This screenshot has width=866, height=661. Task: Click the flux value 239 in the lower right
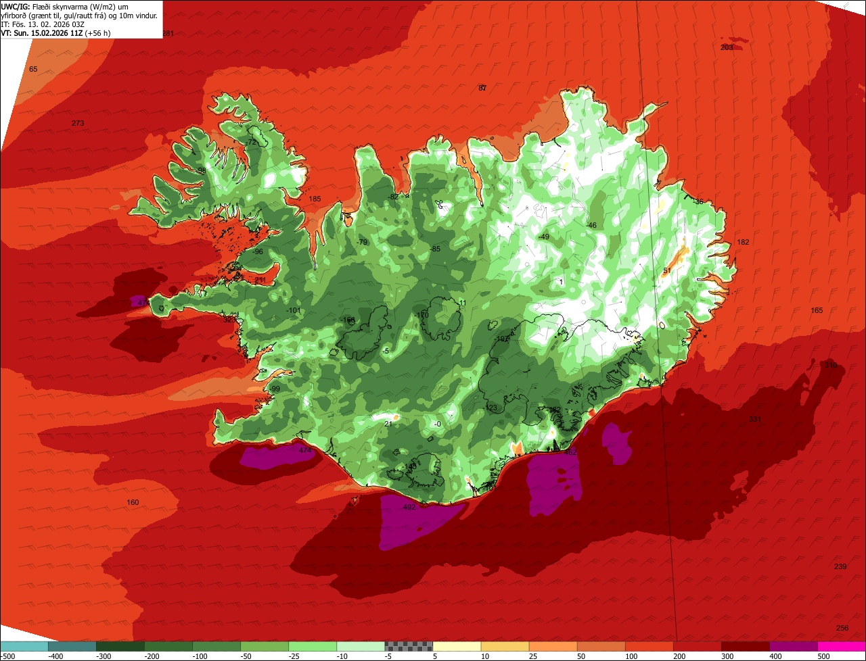pyautogui.click(x=840, y=566)
